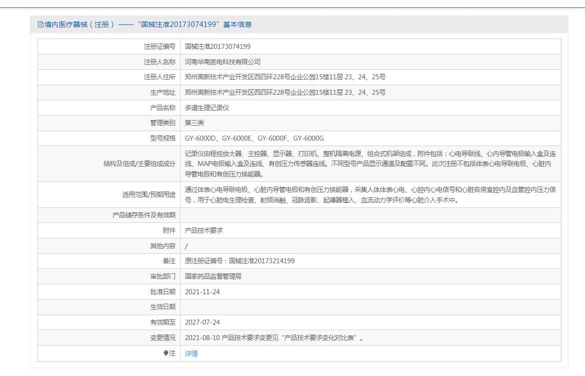Click product name 多道生理记录仪

[x=206, y=108]
